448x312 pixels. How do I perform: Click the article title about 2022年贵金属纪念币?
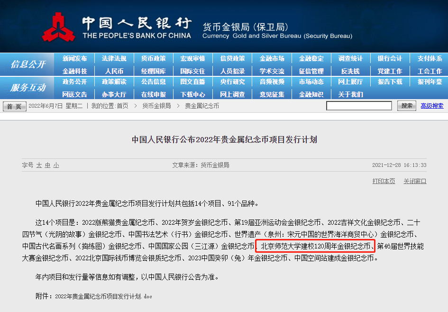[x=224, y=139]
